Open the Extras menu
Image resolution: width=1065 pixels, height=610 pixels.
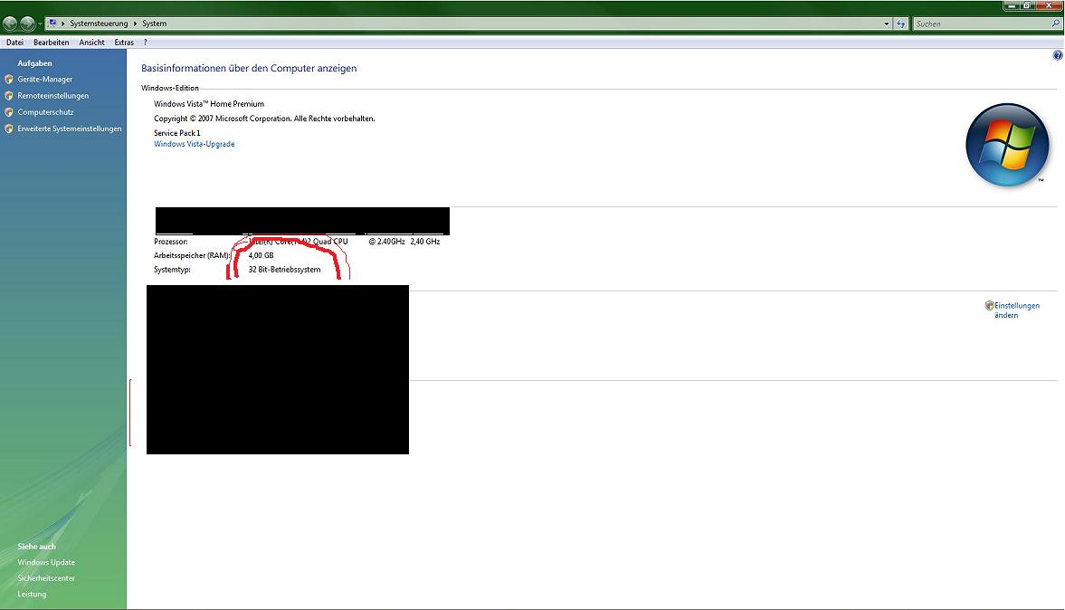[124, 43]
